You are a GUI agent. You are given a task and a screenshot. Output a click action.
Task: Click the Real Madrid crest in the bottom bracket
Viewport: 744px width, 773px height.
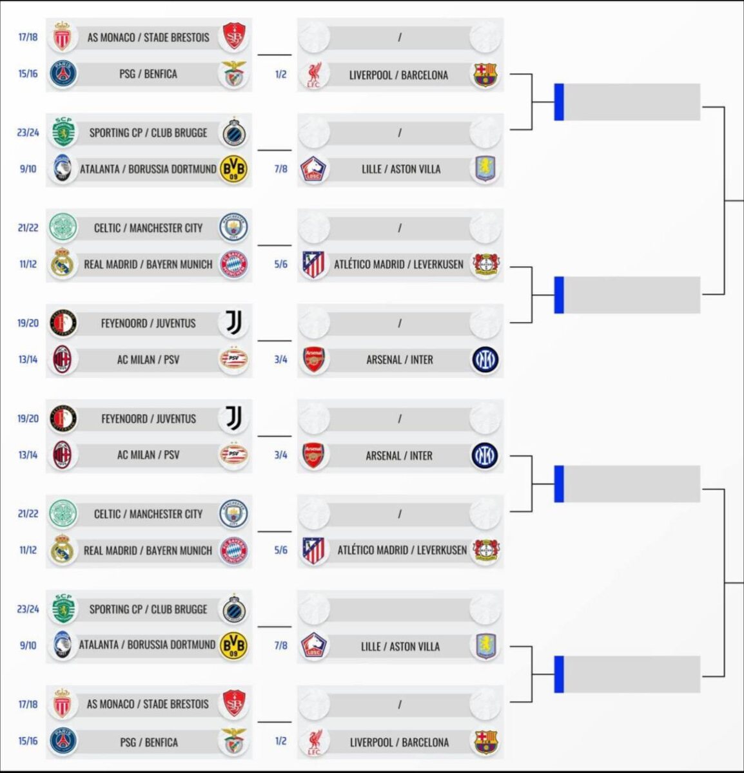point(63,551)
